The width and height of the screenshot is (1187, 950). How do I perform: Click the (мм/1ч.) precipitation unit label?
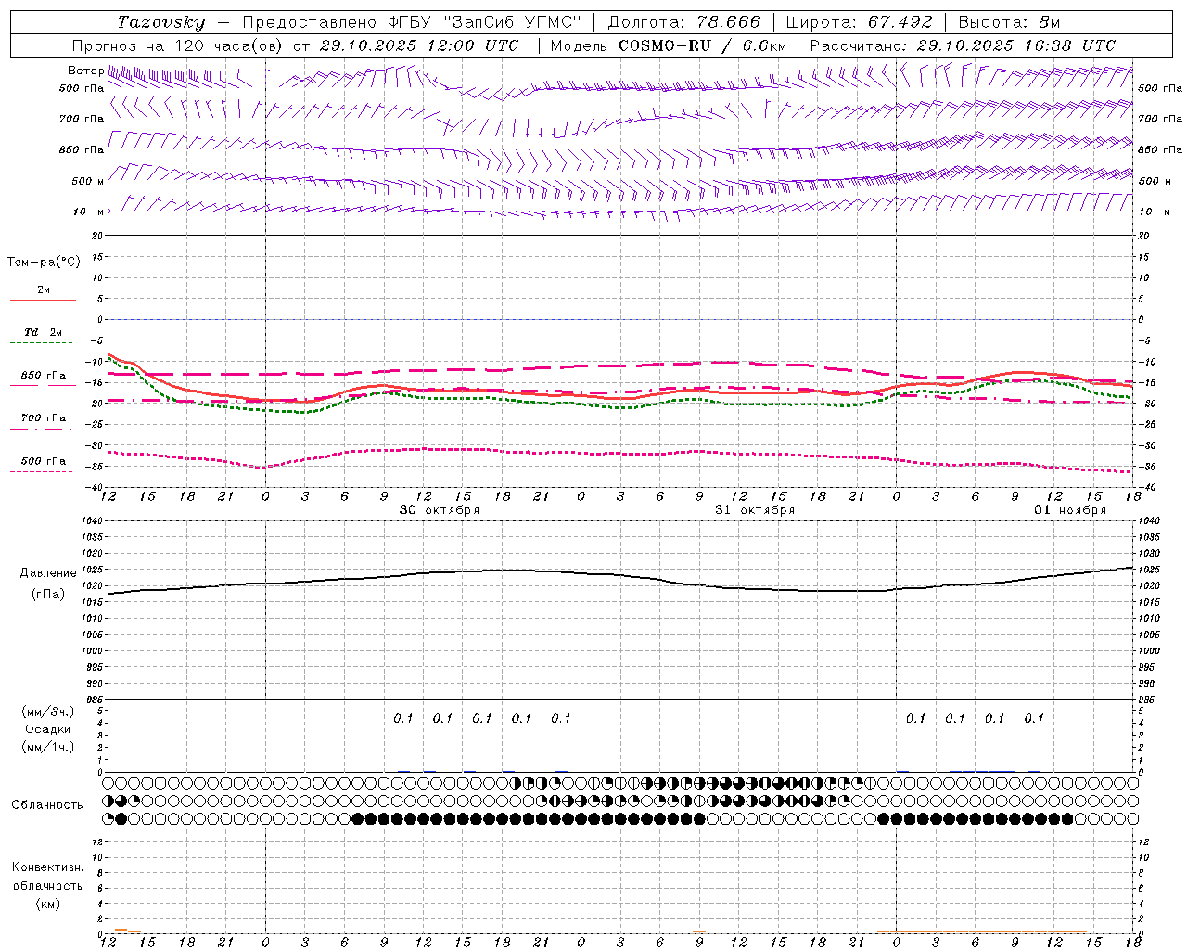tap(48, 747)
